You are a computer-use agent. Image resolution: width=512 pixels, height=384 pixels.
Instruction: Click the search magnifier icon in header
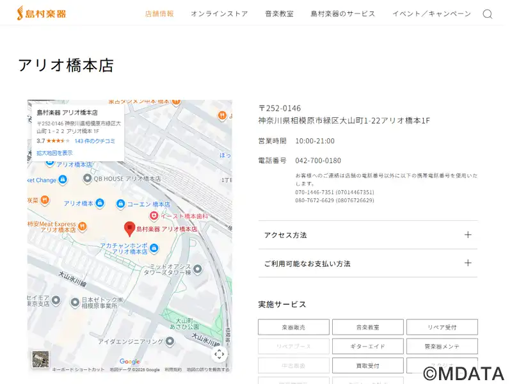tap(487, 14)
